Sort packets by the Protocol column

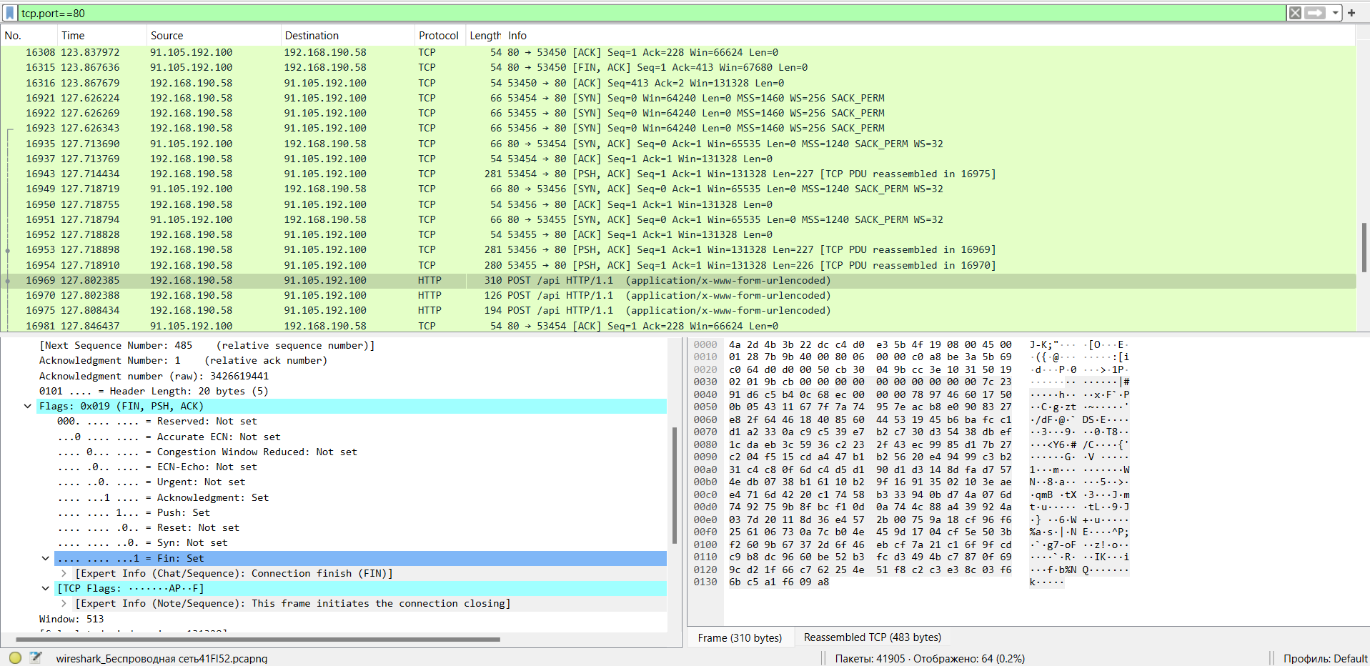tap(438, 36)
